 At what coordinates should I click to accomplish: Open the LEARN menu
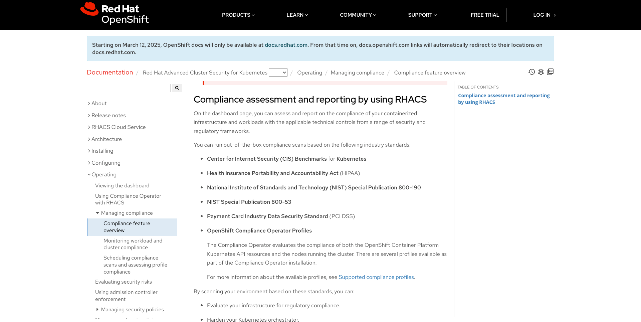point(297,15)
